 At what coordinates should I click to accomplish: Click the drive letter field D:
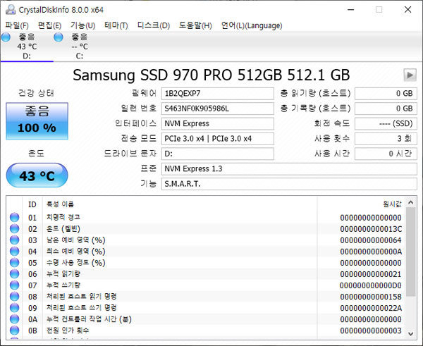pyautogui.click(x=218, y=154)
